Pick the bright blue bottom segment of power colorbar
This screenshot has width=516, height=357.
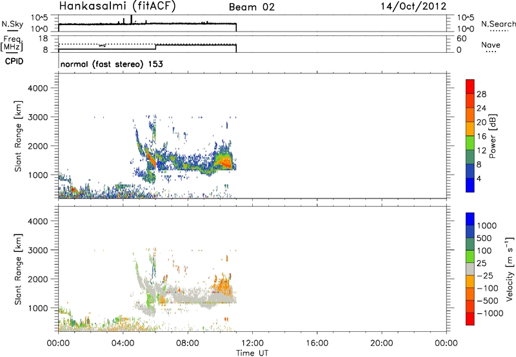pyautogui.click(x=470, y=186)
